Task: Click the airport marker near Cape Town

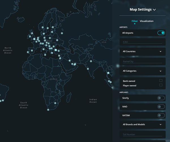Action: point(48,110)
